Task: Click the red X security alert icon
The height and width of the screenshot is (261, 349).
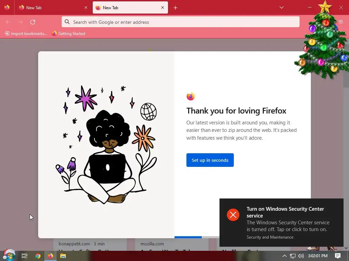Action: coord(233,215)
